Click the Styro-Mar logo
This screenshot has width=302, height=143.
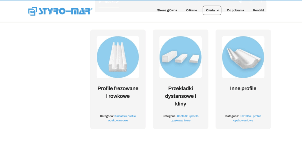coord(60,11)
